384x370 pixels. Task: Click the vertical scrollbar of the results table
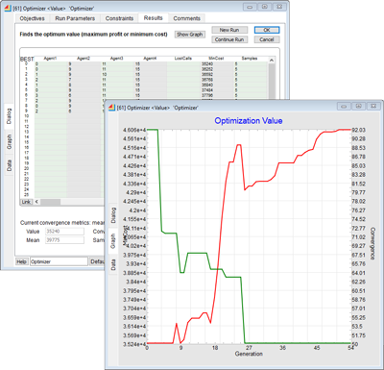click(272, 82)
